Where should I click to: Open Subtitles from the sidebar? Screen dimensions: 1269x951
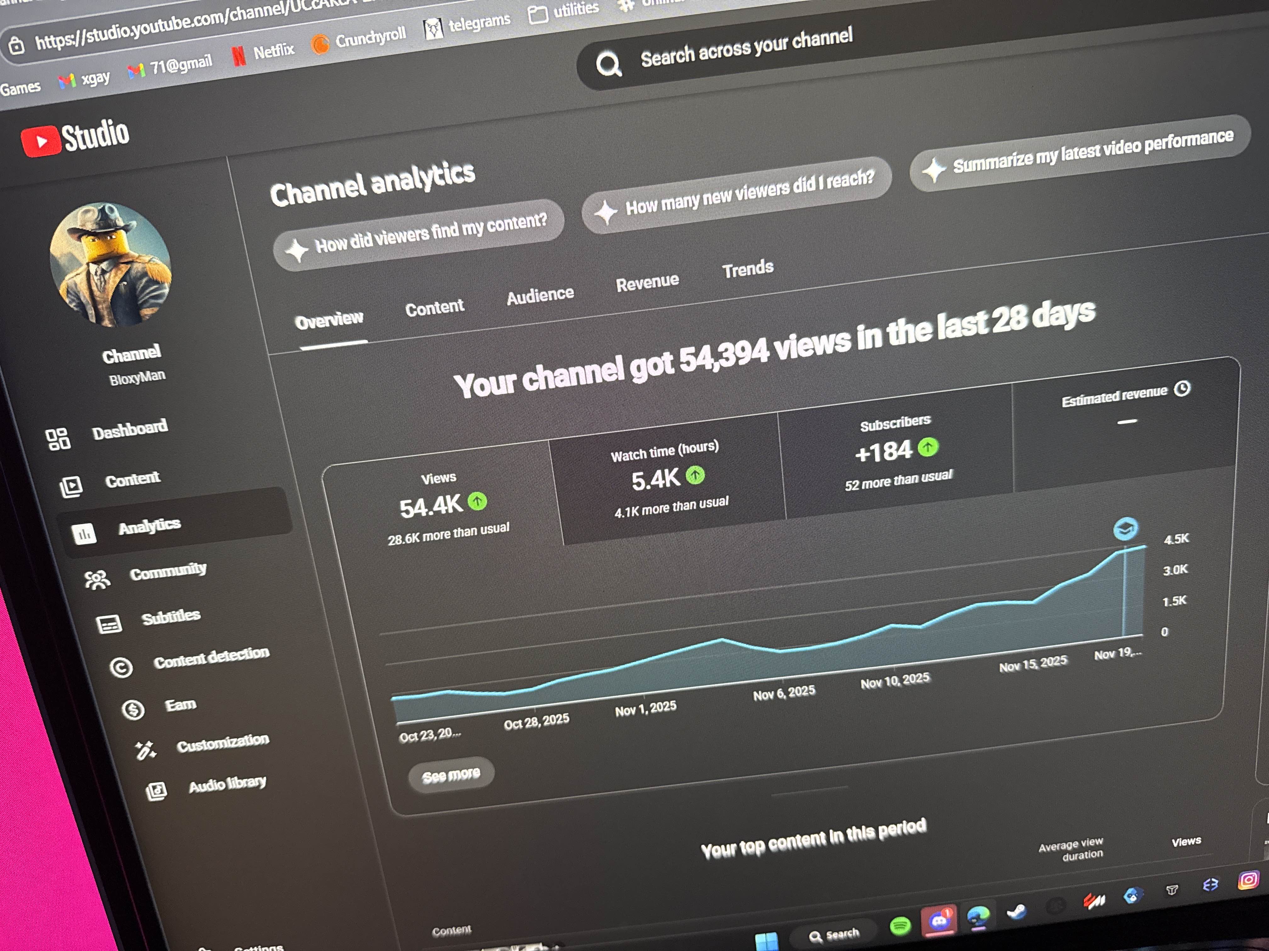170,617
